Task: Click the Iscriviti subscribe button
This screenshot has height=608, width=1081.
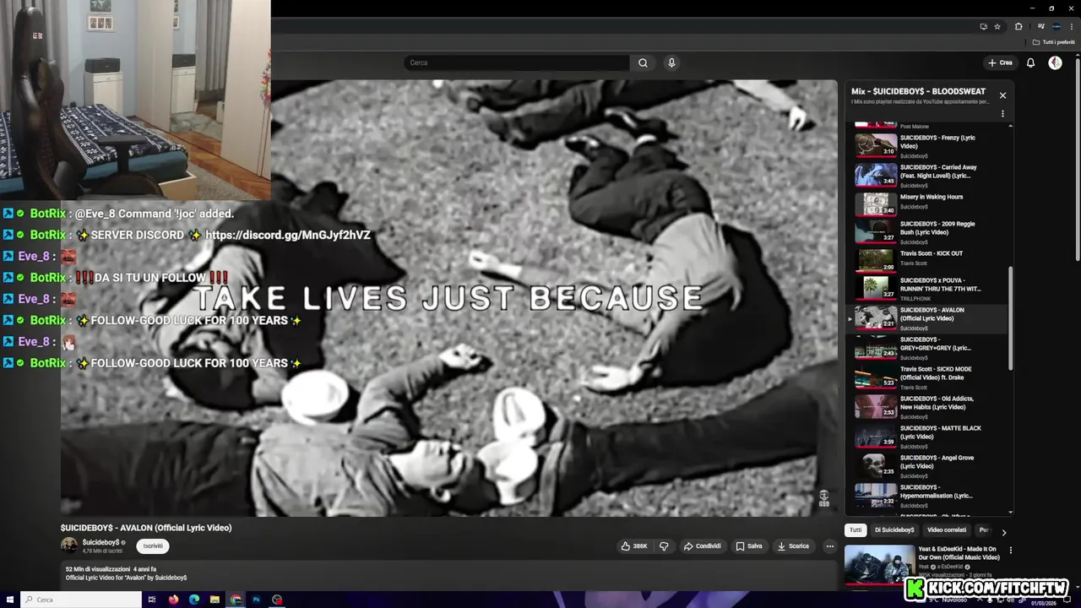Action: (153, 546)
